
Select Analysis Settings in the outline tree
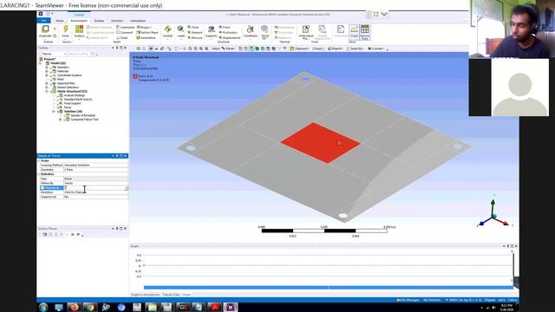coord(74,95)
